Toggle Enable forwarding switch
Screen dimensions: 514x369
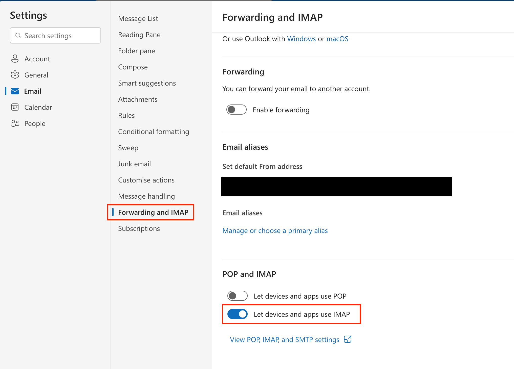click(x=237, y=110)
